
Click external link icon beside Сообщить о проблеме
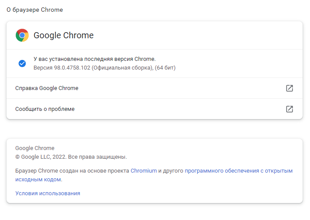tap(289, 109)
